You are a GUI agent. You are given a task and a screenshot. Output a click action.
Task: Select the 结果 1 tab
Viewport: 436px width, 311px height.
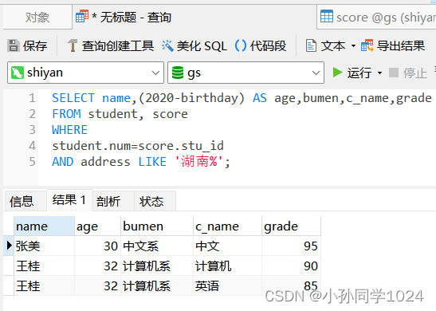click(x=69, y=199)
